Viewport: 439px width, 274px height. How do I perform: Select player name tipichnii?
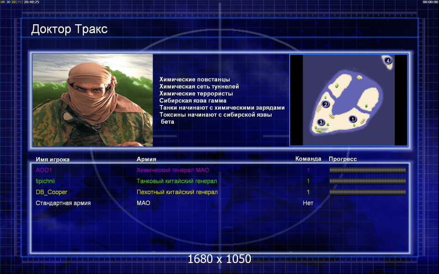[x=45, y=181]
